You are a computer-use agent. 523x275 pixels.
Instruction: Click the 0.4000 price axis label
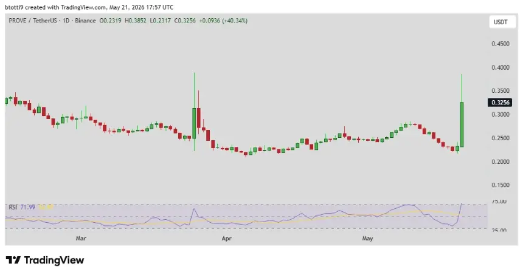pos(500,67)
